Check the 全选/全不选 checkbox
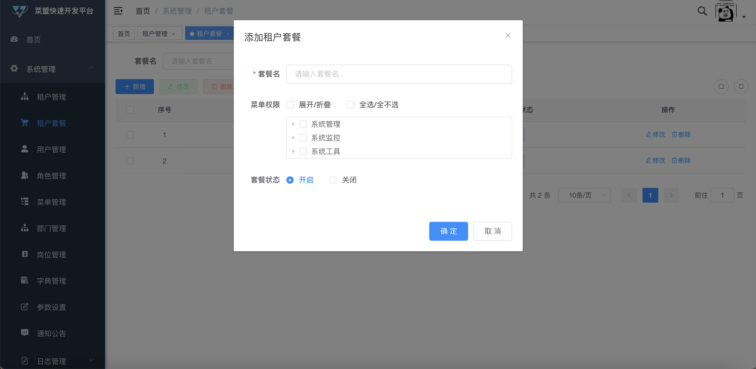Image resolution: width=756 pixels, height=369 pixels. (x=350, y=105)
